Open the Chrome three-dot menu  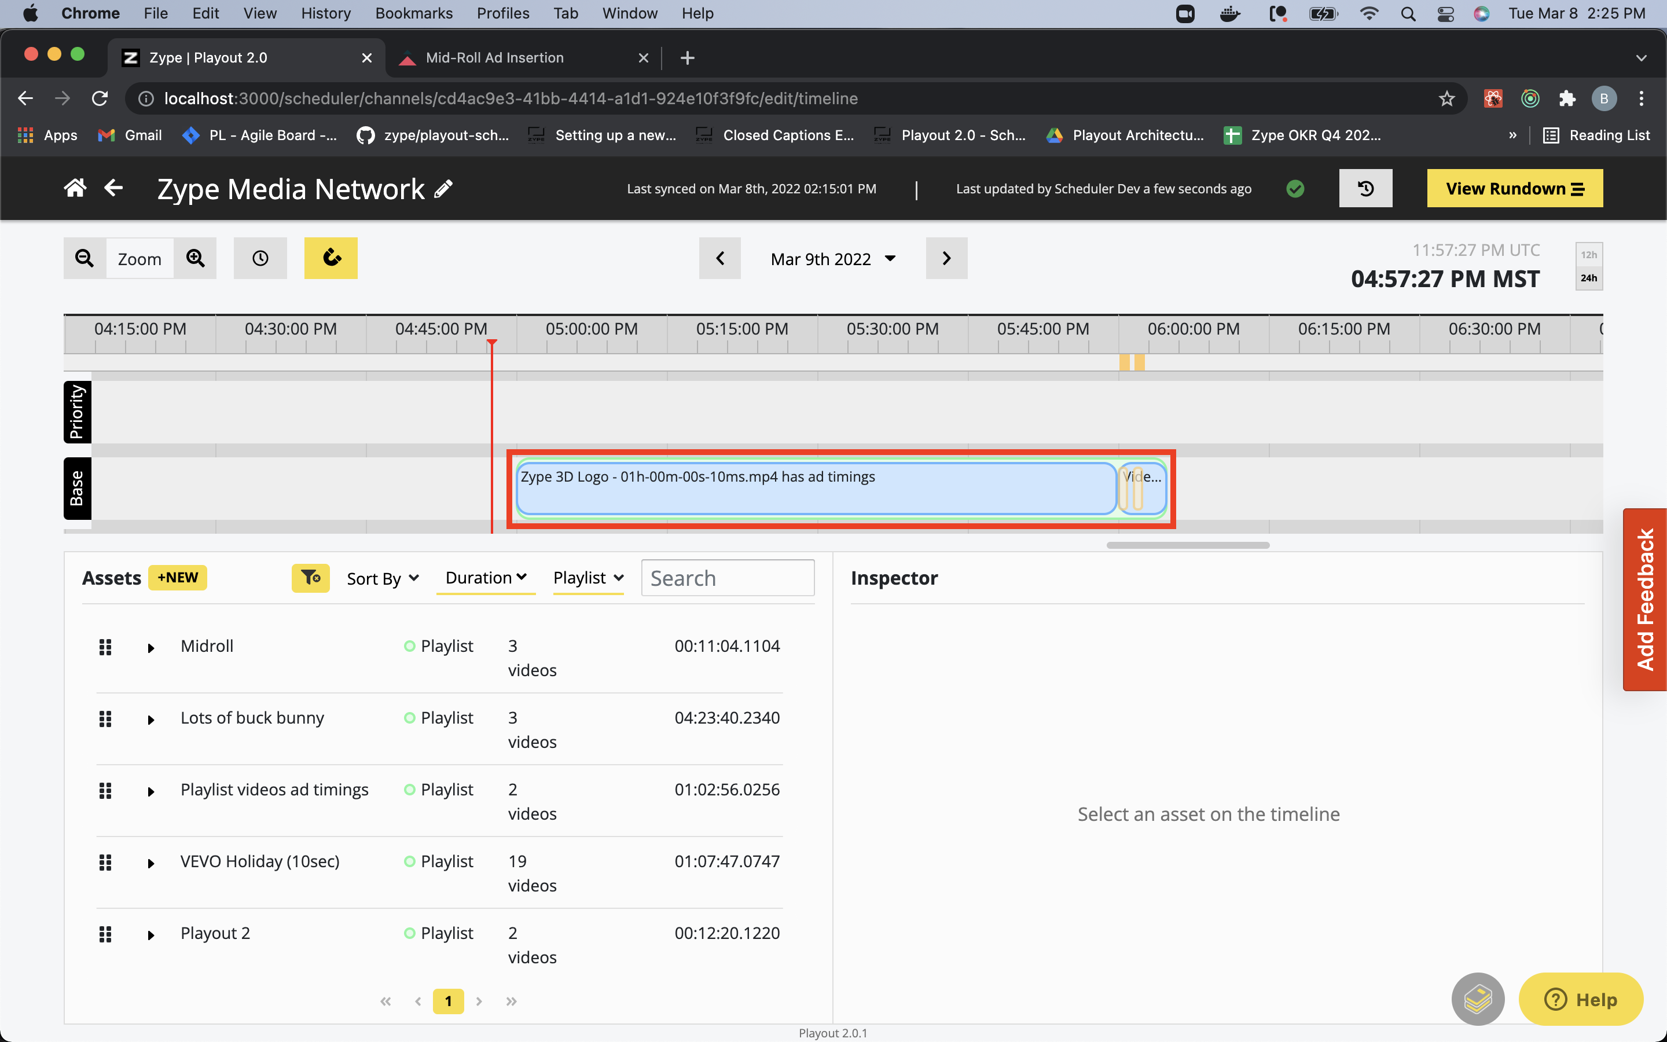[1642, 98]
